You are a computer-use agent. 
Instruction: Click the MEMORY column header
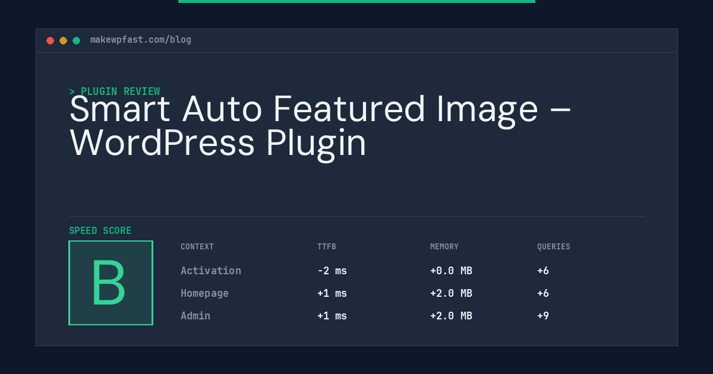444,246
